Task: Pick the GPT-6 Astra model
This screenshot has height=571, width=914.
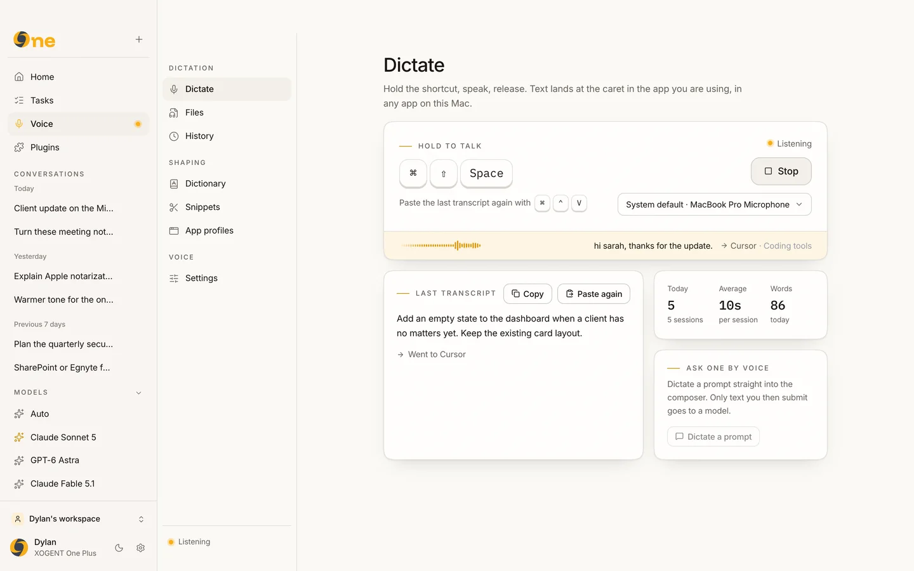Action: point(79,460)
